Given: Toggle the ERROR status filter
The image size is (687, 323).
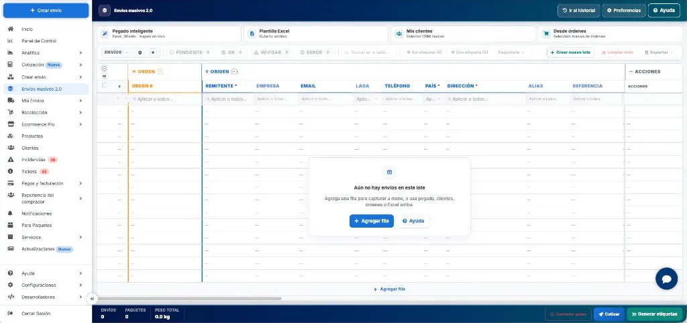Looking at the screenshot, I should pos(315,52).
